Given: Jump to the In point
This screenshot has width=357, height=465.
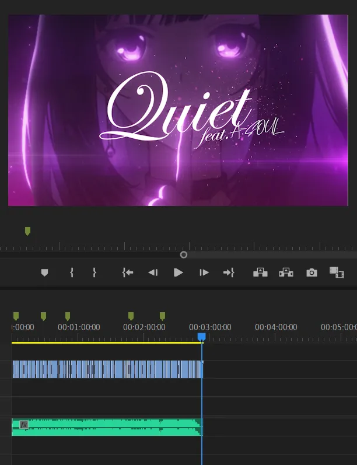Looking at the screenshot, I should coord(128,272).
